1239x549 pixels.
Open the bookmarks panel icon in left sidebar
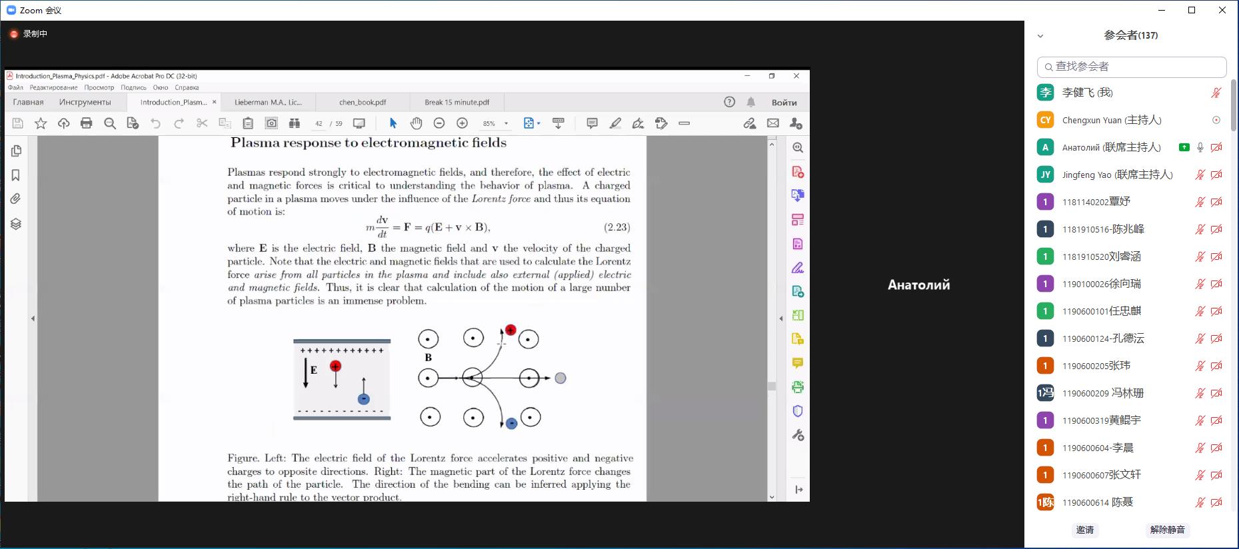tap(16, 175)
